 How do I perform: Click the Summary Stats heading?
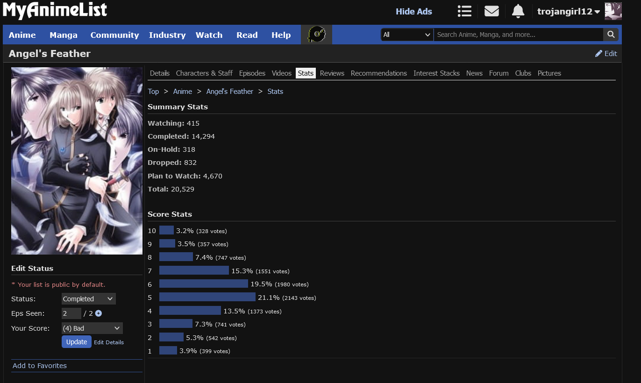point(178,107)
